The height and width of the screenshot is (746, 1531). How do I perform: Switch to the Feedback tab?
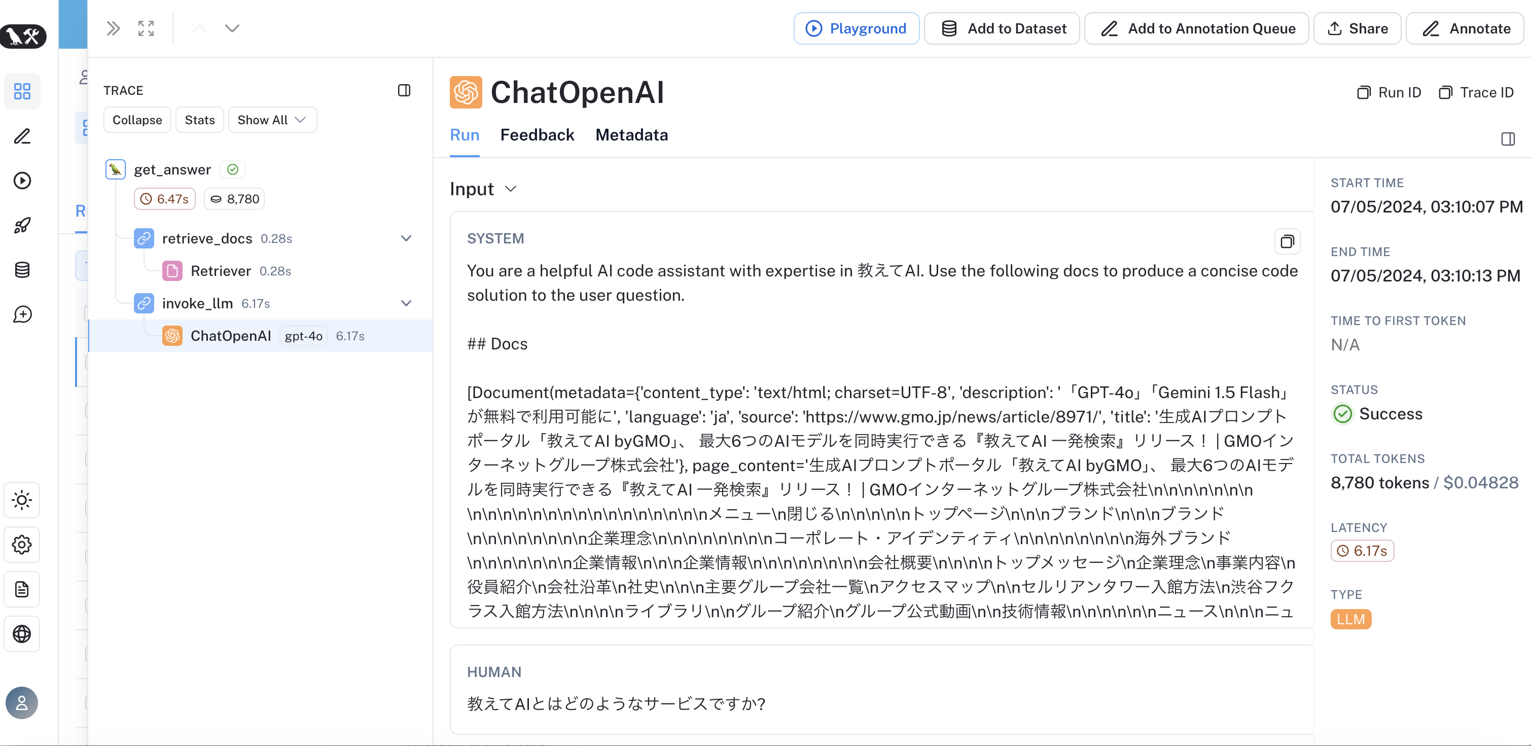pos(537,135)
